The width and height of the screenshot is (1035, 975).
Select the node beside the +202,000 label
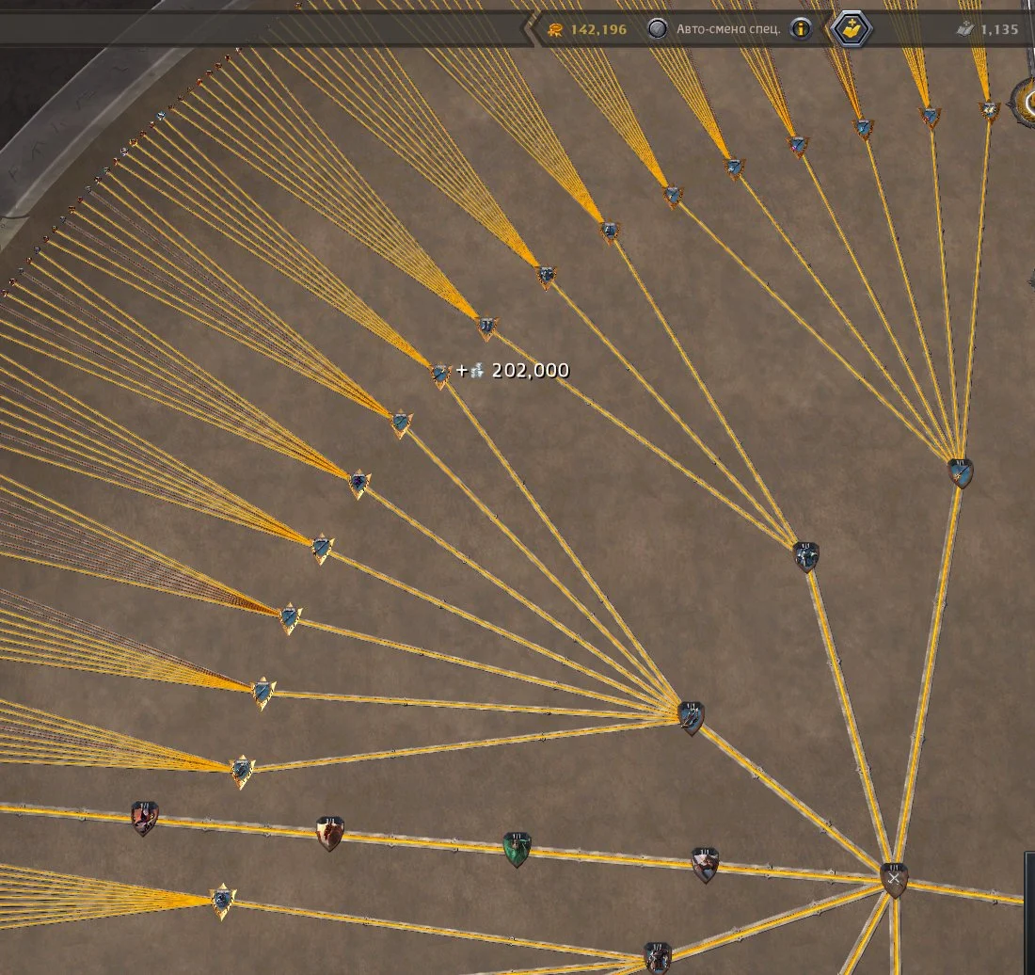click(440, 375)
